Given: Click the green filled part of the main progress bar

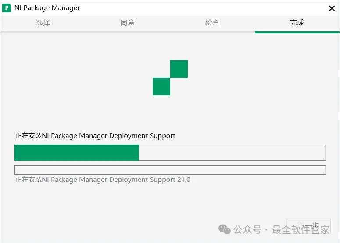Looking at the screenshot, I should coord(77,153).
